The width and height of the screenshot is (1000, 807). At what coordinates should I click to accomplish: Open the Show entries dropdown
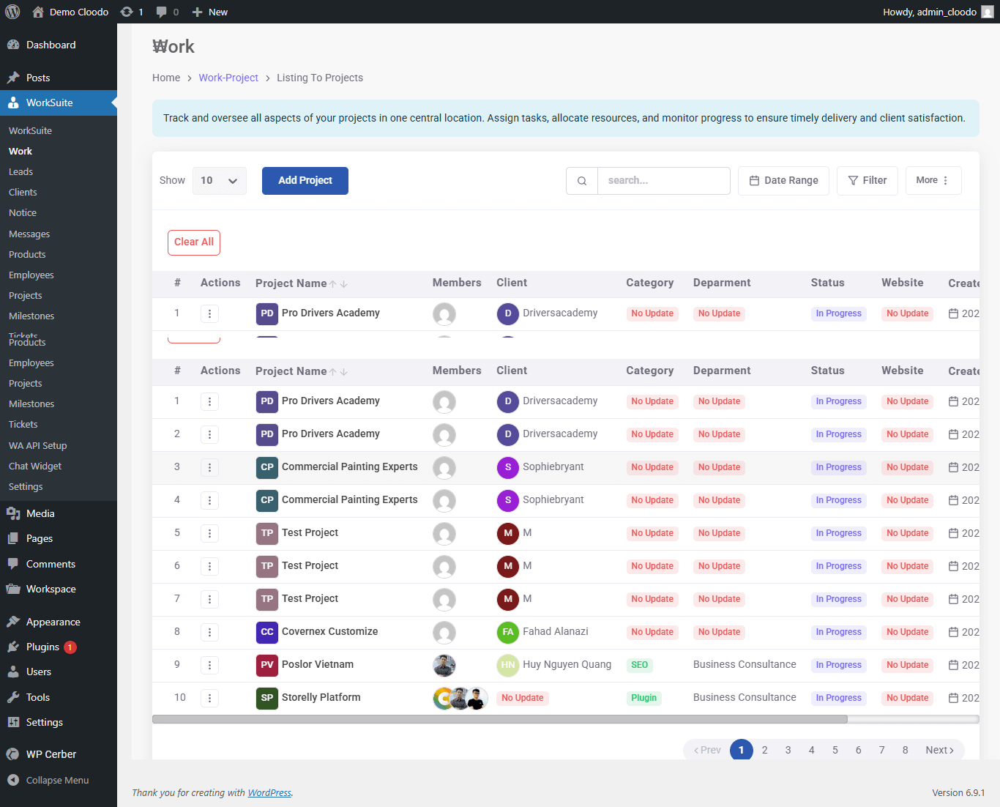(219, 181)
